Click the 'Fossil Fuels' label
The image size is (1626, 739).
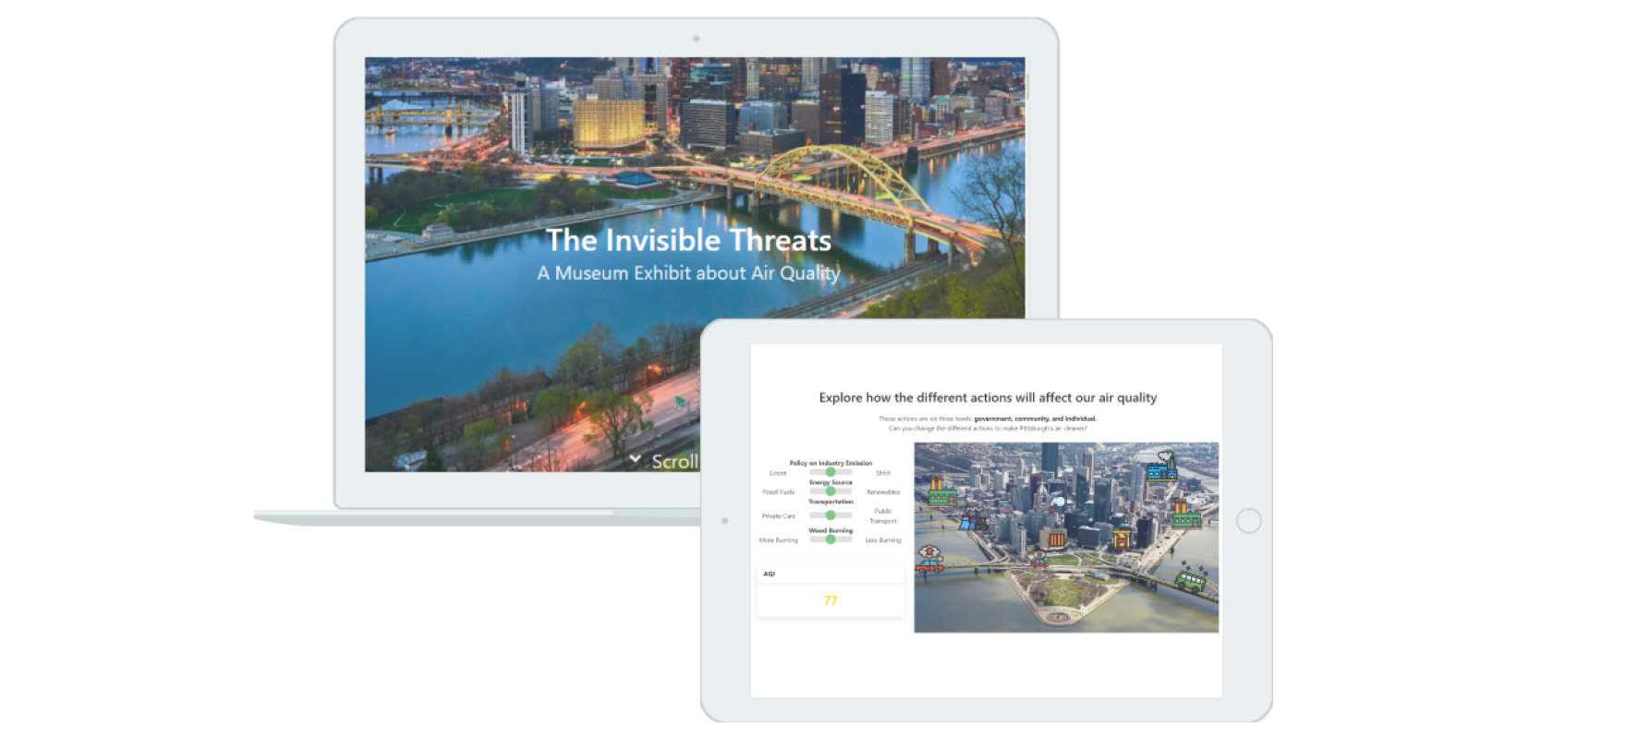[x=778, y=492]
